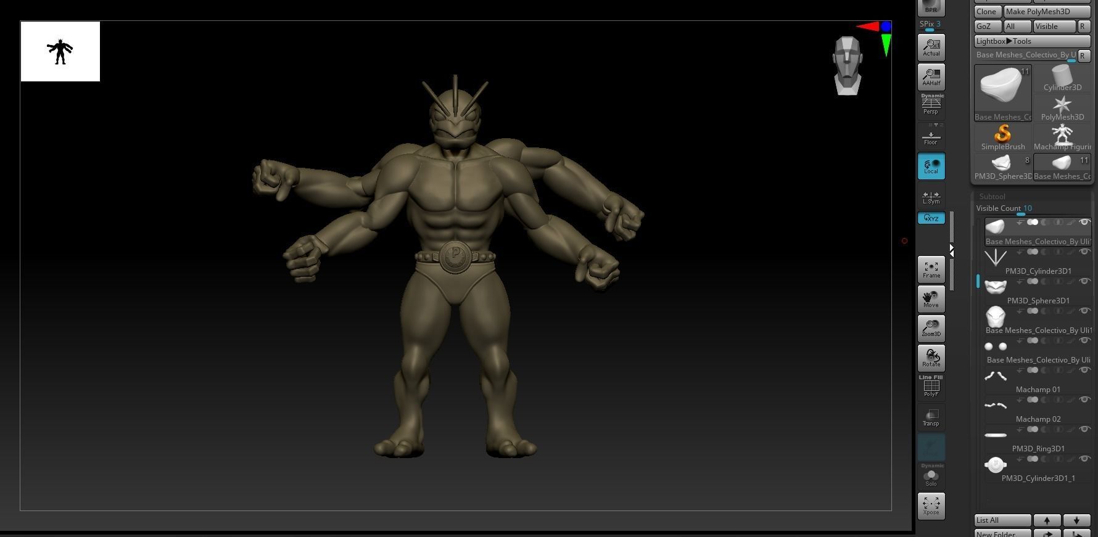
Task: Hide the Machamp 02 subtool eye
Action: (x=1084, y=400)
